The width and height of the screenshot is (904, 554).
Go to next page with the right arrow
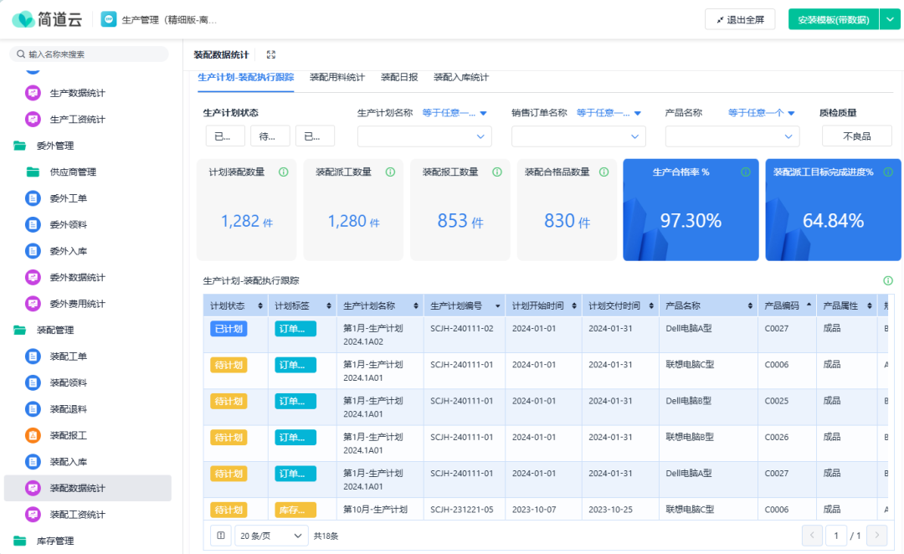(x=876, y=536)
